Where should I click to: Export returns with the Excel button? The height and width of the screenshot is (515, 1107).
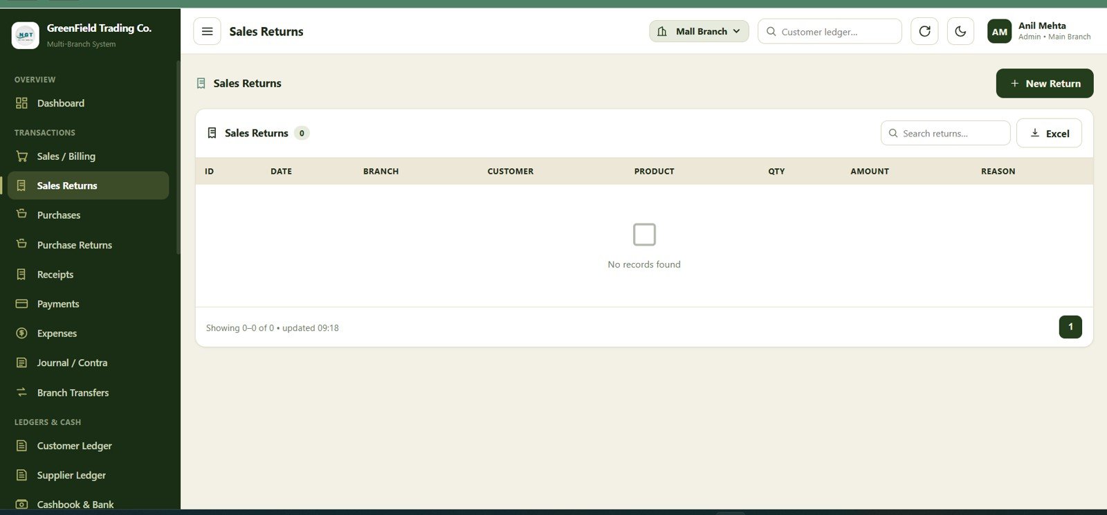point(1049,133)
